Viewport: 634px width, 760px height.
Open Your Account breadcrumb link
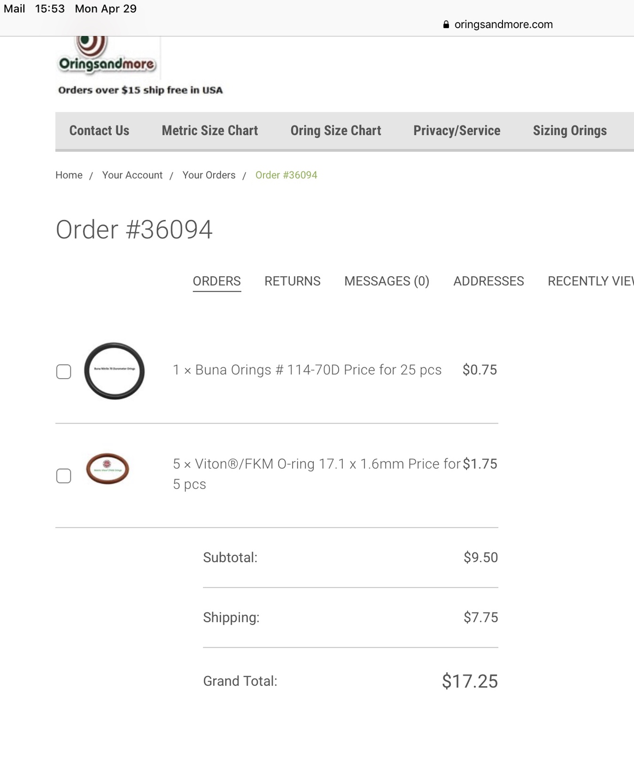point(132,175)
